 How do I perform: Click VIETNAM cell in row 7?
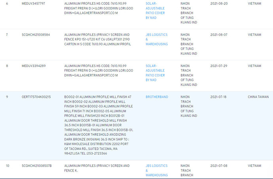point(254,35)
